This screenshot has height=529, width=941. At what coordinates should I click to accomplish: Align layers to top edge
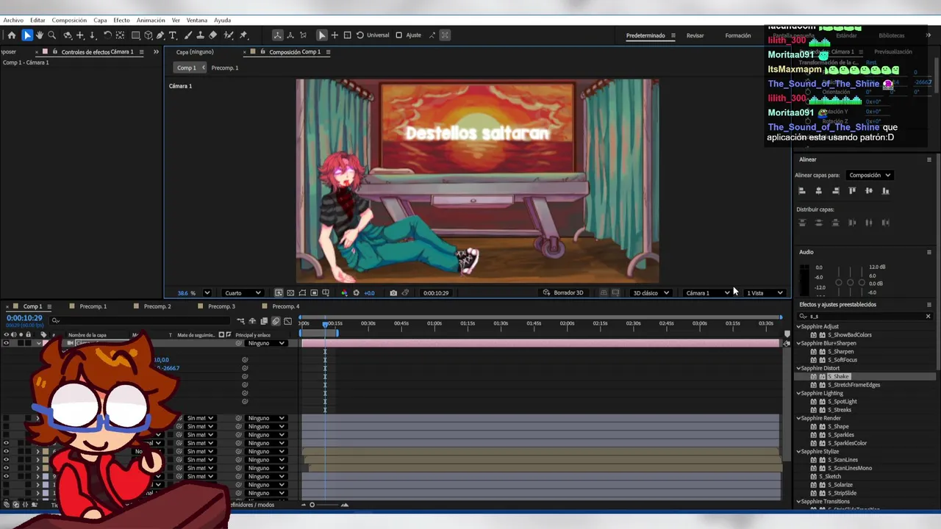coord(852,191)
